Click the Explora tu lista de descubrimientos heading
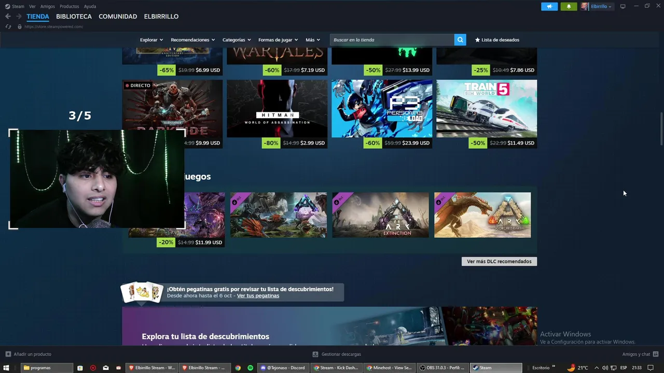Image resolution: width=664 pixels, height=373 pixels. tap(205, 336)
